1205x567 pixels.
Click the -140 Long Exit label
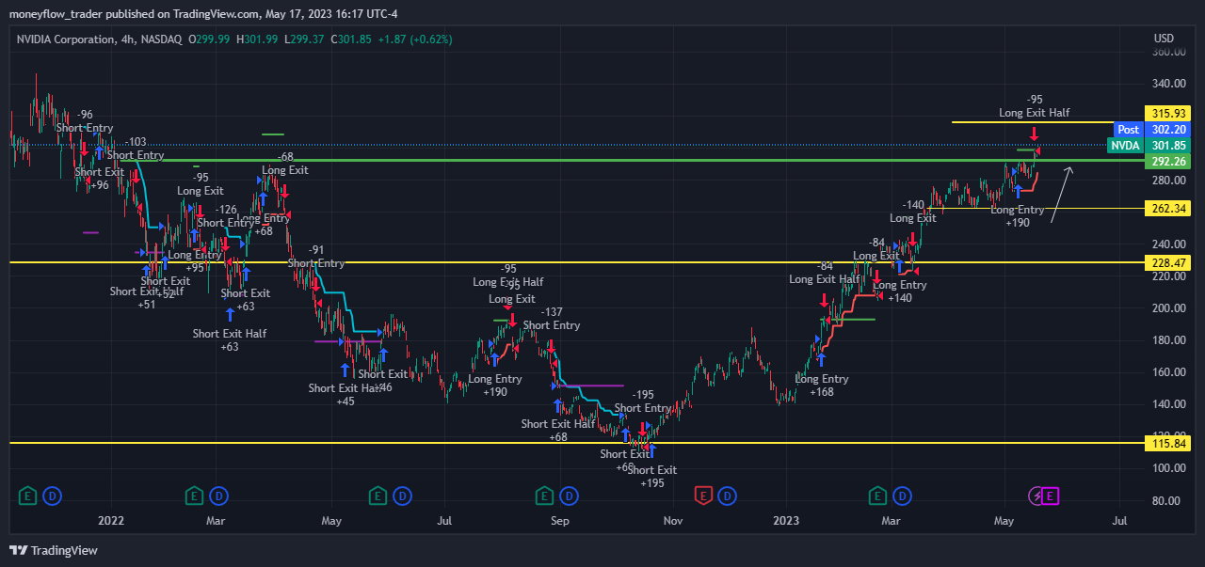[913, 212]
